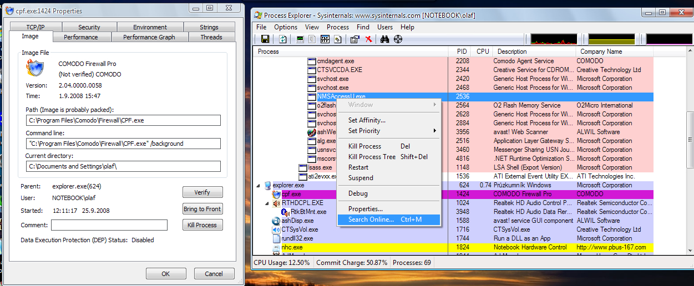Click the cpf.exe shield icon in process list
The height and width of the screenshot is (286, 694).
pyautogui.click(x=276, y=194)
